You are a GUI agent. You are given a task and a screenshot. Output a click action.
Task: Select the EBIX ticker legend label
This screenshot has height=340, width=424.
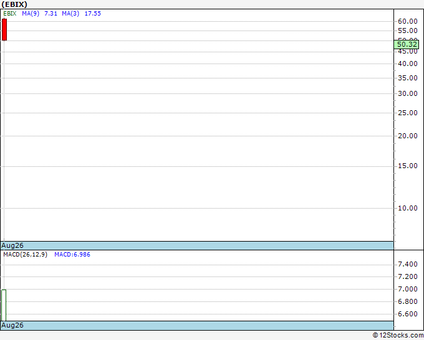[x=10, y=14]
